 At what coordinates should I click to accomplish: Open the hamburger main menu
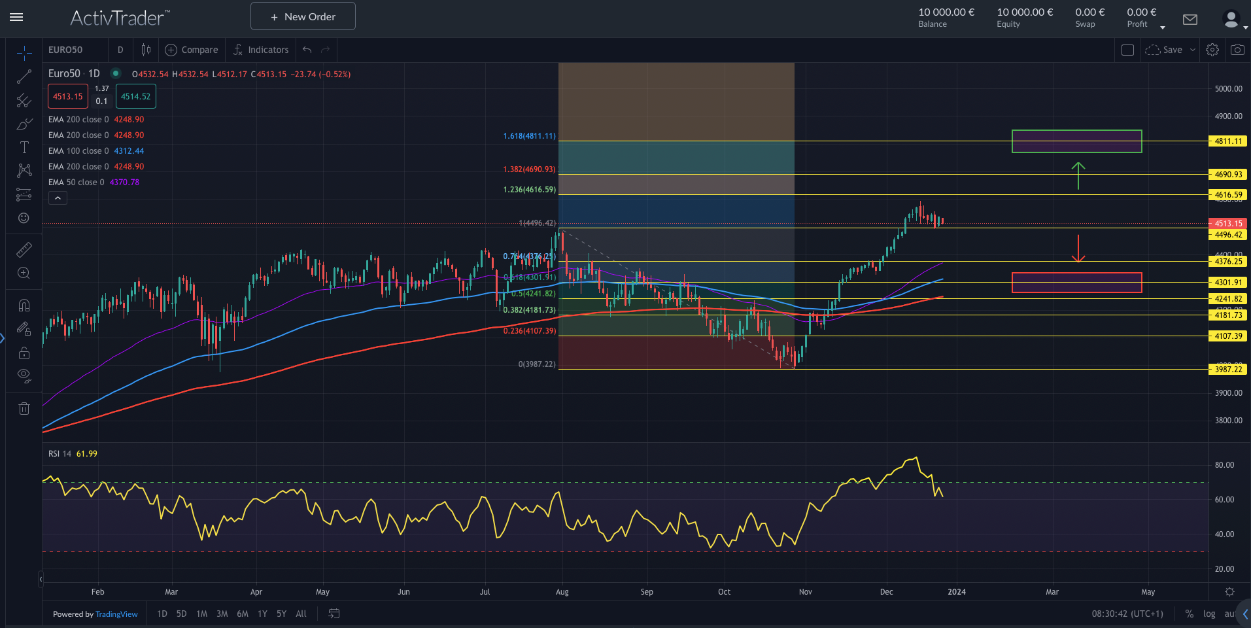point(16,18)
